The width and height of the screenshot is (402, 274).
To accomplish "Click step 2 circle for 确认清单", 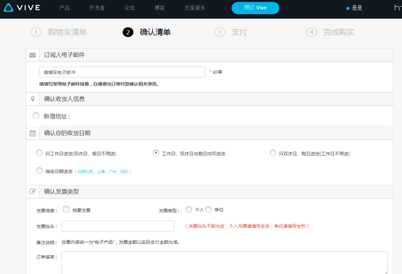I will click(128, 32).
